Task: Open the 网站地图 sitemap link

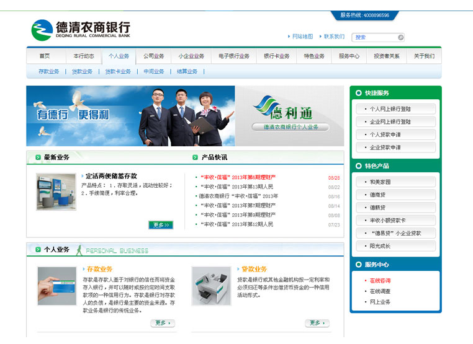Action: point(302,37)
